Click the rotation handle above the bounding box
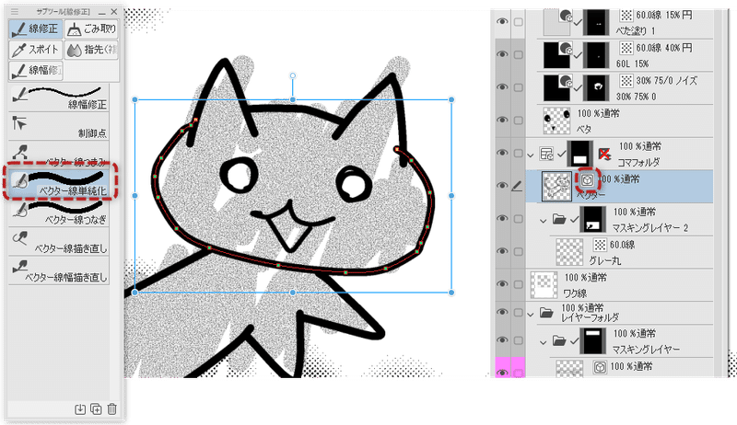The image size is (737, 425). point(292,75)
